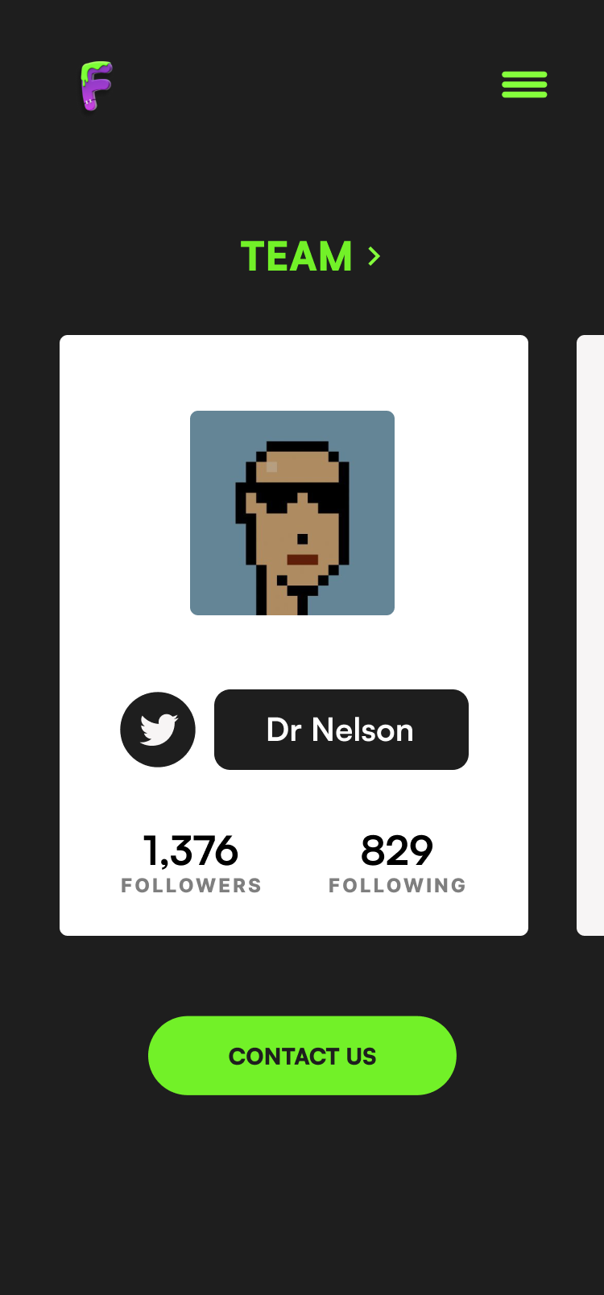Click the purple slime F logo

coord(97,86)
